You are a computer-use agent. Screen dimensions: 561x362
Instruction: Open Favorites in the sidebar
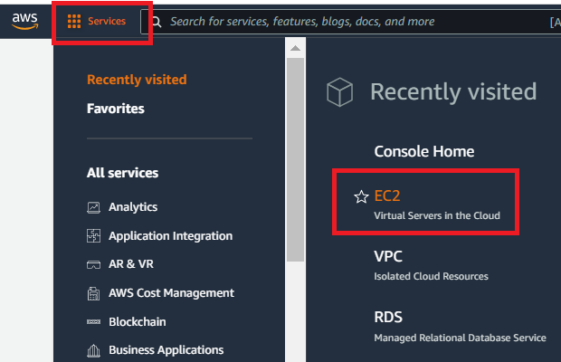point(115,109)
